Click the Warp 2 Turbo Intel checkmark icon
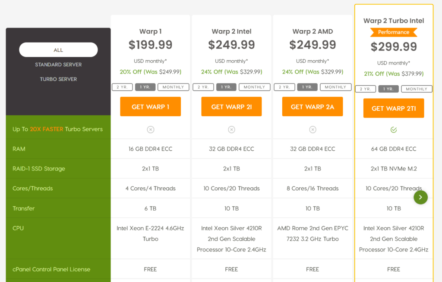Screen dimensions: 442x282 [x=394, y=130]
